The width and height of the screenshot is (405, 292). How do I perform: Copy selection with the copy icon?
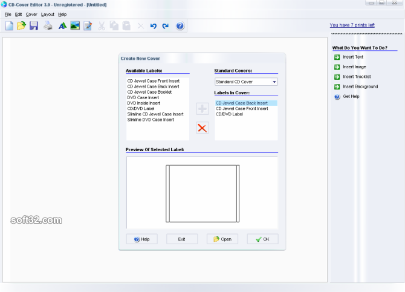[x=114, y=26]
